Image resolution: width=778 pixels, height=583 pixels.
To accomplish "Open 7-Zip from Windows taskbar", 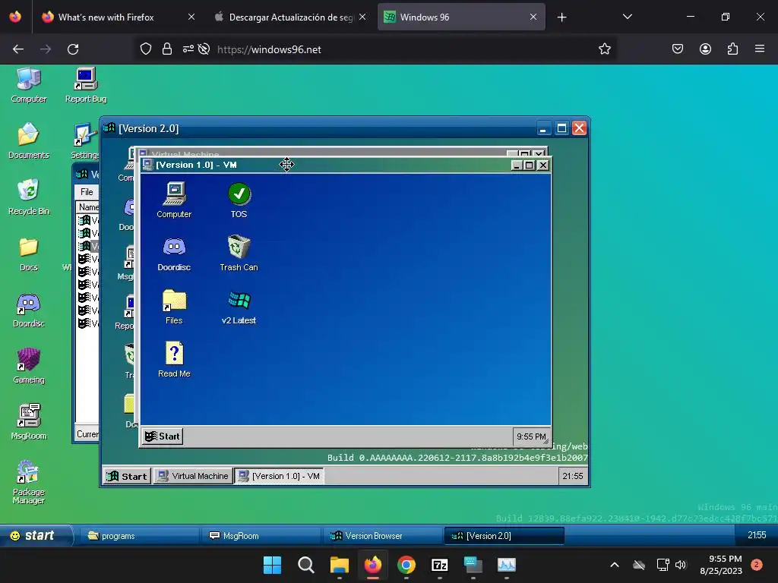I will point(440,565).
